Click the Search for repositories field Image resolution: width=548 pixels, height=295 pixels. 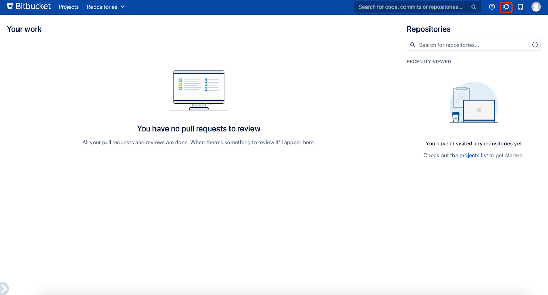[x=473, y=45]
